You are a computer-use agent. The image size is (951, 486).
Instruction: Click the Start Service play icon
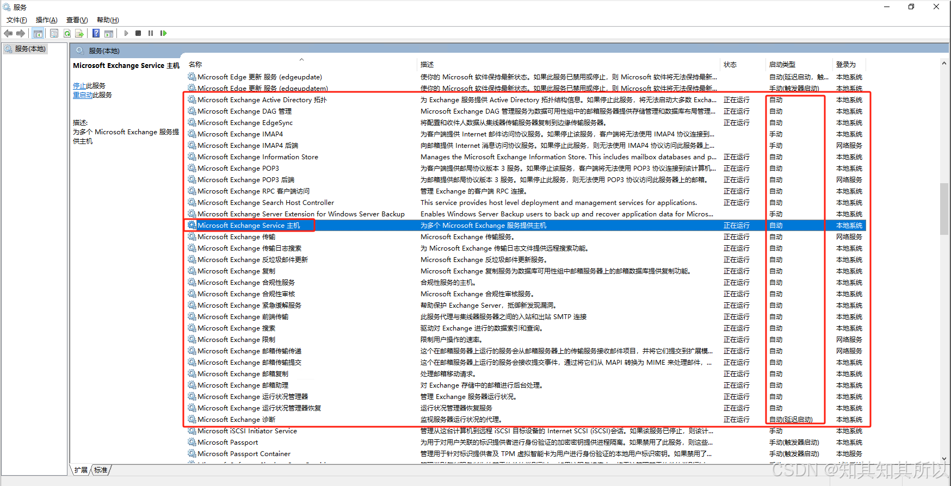point(126,33)
